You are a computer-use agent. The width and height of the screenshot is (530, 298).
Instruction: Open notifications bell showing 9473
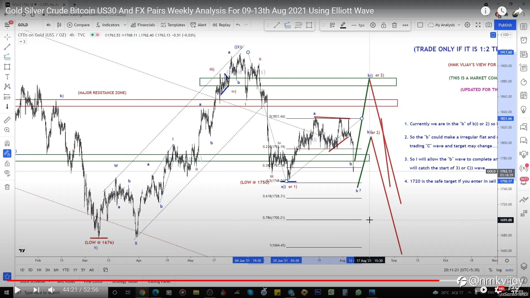524,181
